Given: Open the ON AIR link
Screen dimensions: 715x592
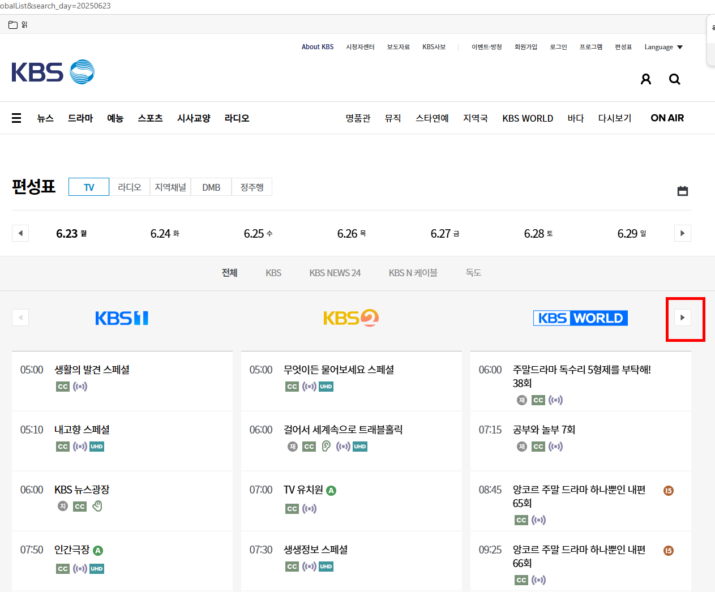Looking at the screenshot, I should (667, 118).
